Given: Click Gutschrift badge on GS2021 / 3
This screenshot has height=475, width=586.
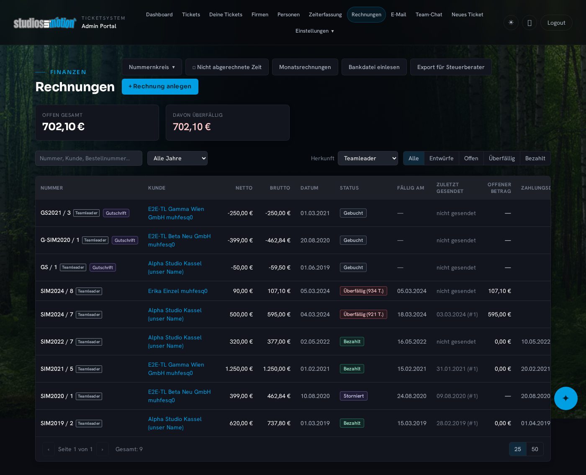Looking at the screenshot, I should pyautogui.click(x=116, y=213).
